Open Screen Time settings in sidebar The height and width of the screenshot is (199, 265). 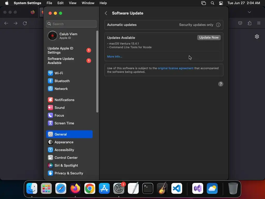(x=69, y=123)
